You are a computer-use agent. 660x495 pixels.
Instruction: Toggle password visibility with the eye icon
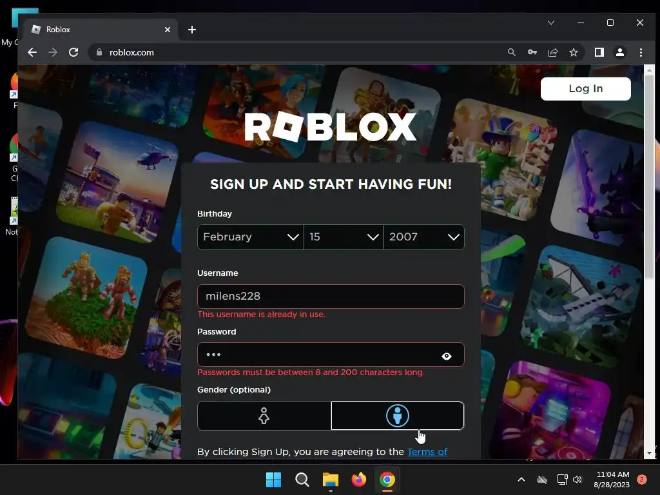tap(447, 356)
